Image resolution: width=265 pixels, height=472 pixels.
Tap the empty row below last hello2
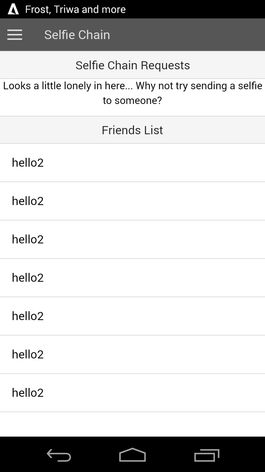click(132, 424)
